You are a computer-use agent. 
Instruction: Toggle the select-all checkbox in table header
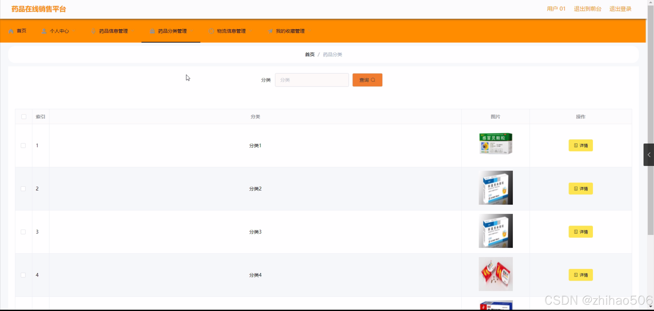coord(24,117)
